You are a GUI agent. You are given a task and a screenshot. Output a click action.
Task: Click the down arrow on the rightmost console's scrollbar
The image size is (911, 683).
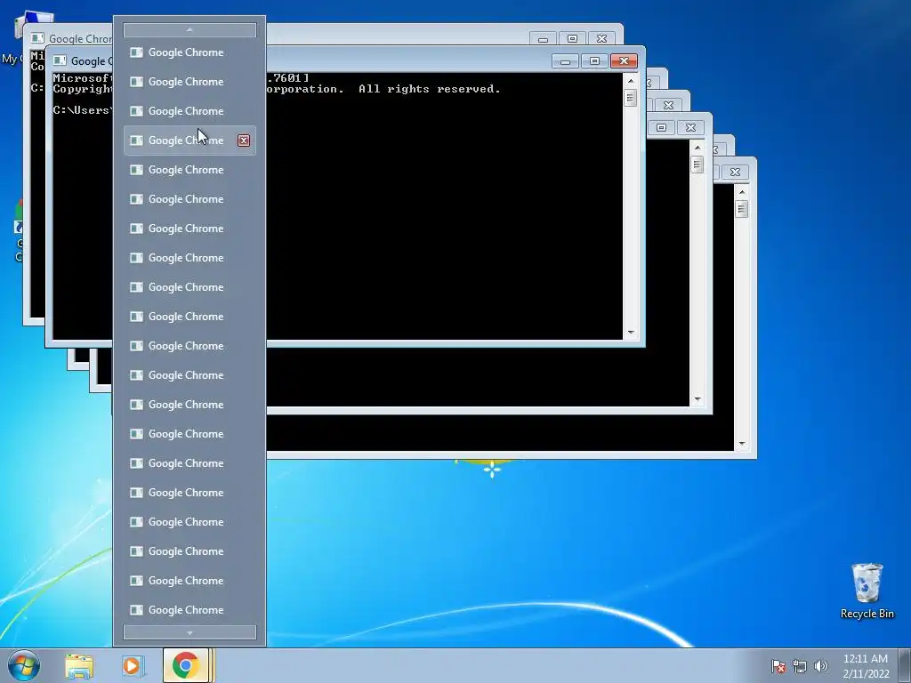(742, 445)
